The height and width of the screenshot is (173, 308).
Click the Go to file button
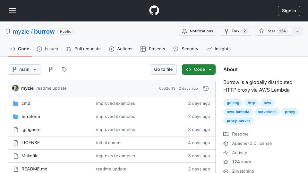click(163, 70)
